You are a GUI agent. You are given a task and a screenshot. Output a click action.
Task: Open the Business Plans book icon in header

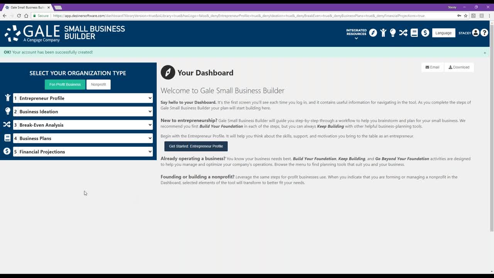(x=414, y=33)
